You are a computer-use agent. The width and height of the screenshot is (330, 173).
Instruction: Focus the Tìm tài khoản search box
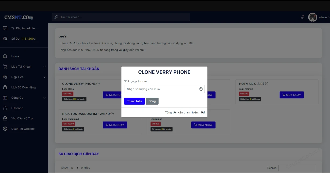121,17
